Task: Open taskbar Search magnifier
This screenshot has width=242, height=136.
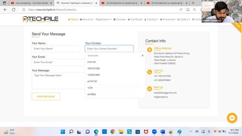Action: point(71,132)
